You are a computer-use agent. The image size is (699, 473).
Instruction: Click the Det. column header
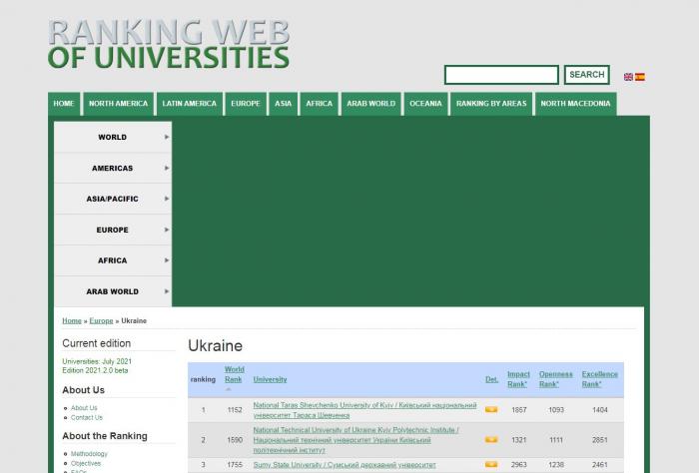pos(491,379)
